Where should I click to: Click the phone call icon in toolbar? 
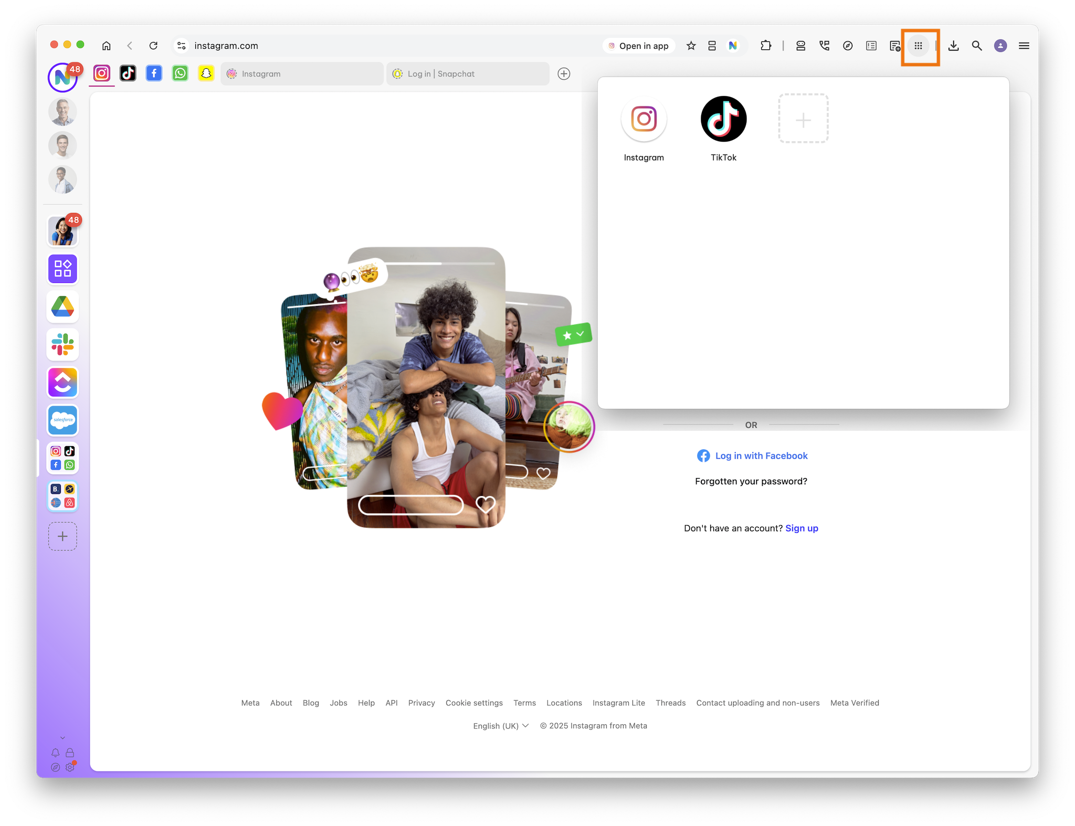coord(824,46)
